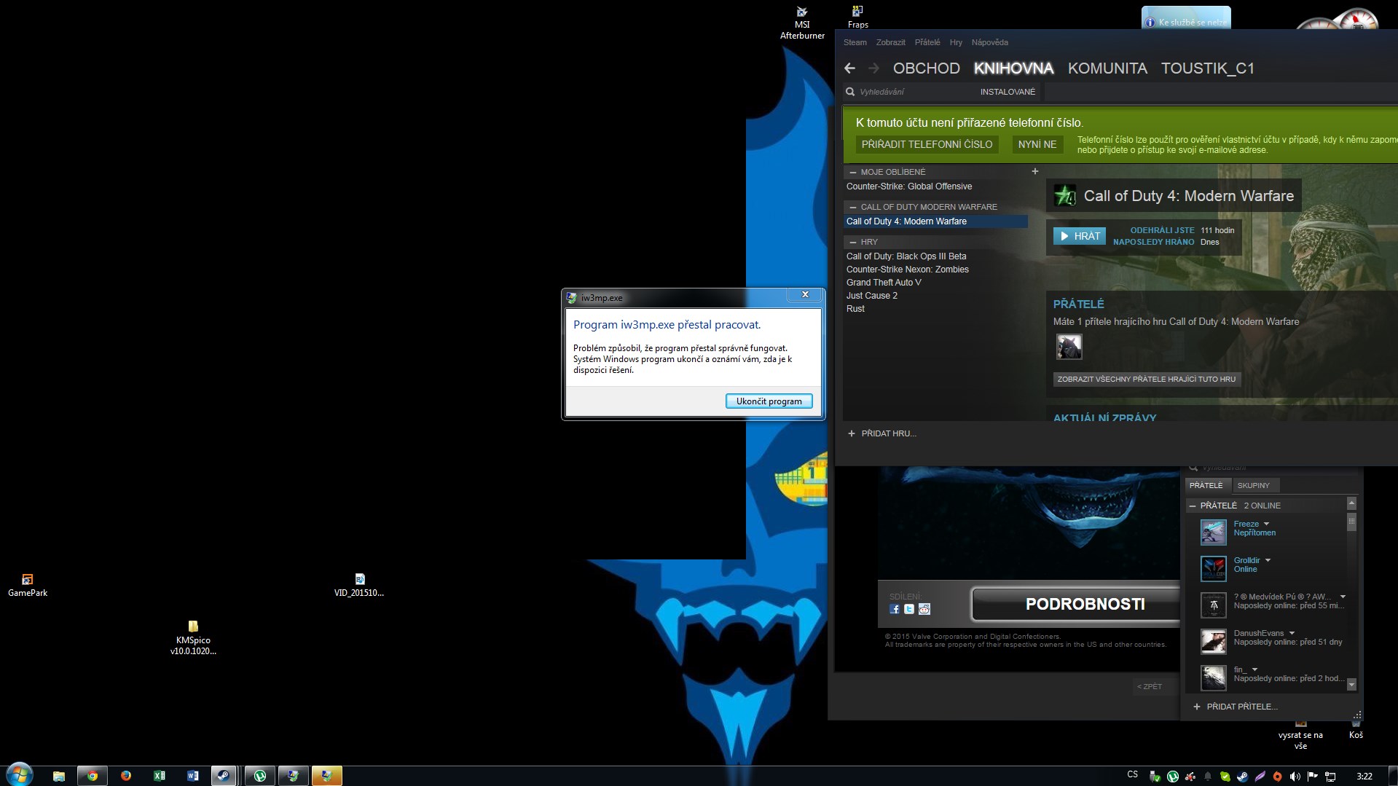Collapse the PŘÁTELÉ 2 ONLINE group
The height and width of the screenshot is (786, 1398).
point(1193,506)
